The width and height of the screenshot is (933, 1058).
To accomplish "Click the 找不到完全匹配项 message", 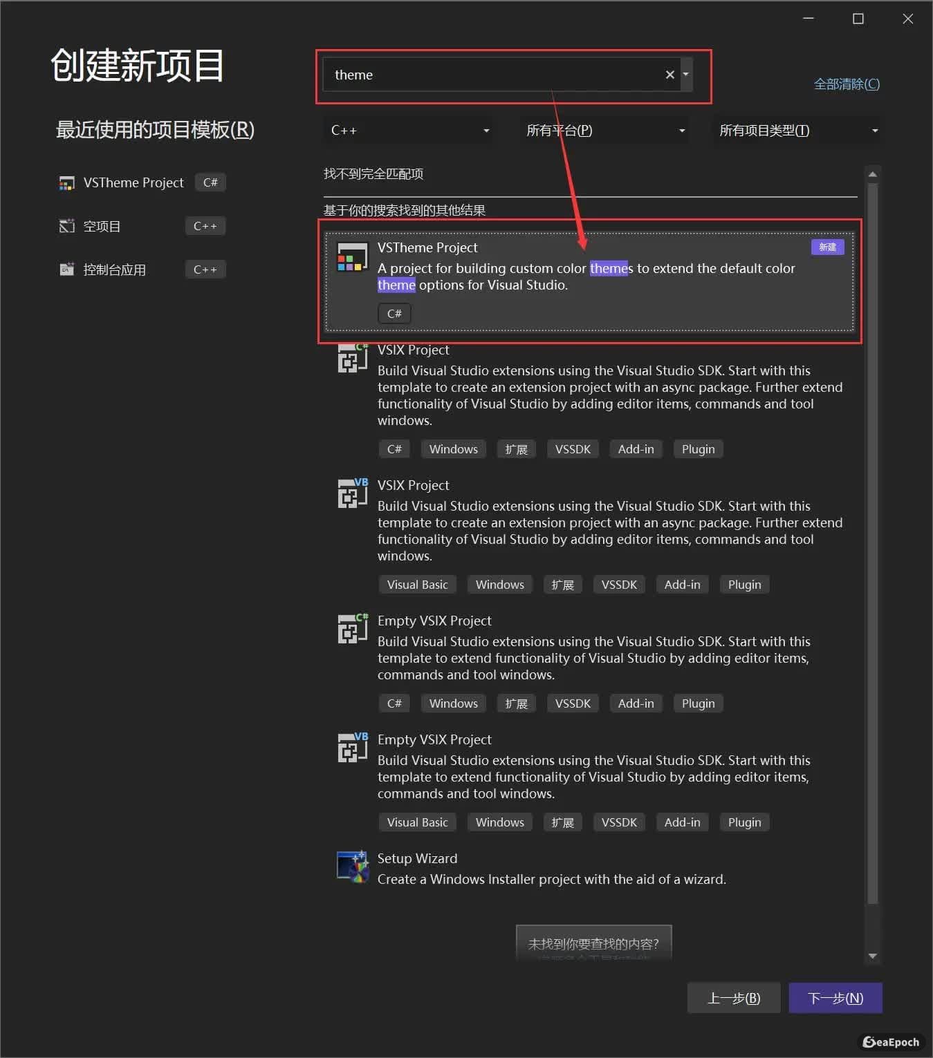I will pyautogui.click(x=373, y=173).
